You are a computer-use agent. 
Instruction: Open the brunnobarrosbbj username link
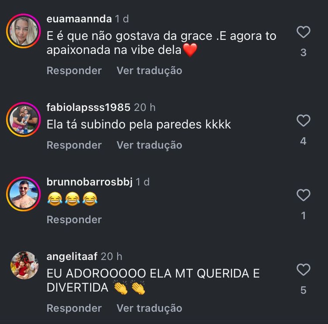(x=90, y=182)
